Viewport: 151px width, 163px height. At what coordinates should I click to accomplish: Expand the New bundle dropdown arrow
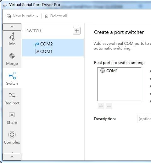point(37,16)
